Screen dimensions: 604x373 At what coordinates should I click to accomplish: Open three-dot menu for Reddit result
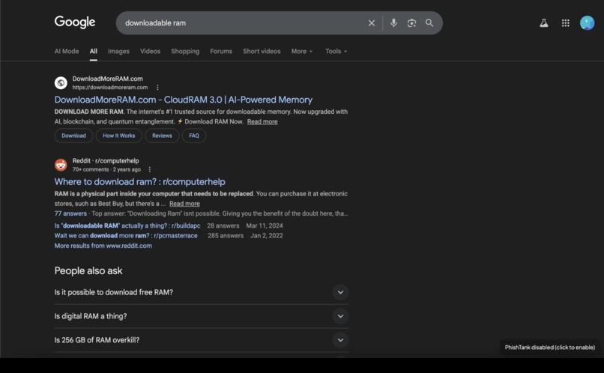point(150,169)
